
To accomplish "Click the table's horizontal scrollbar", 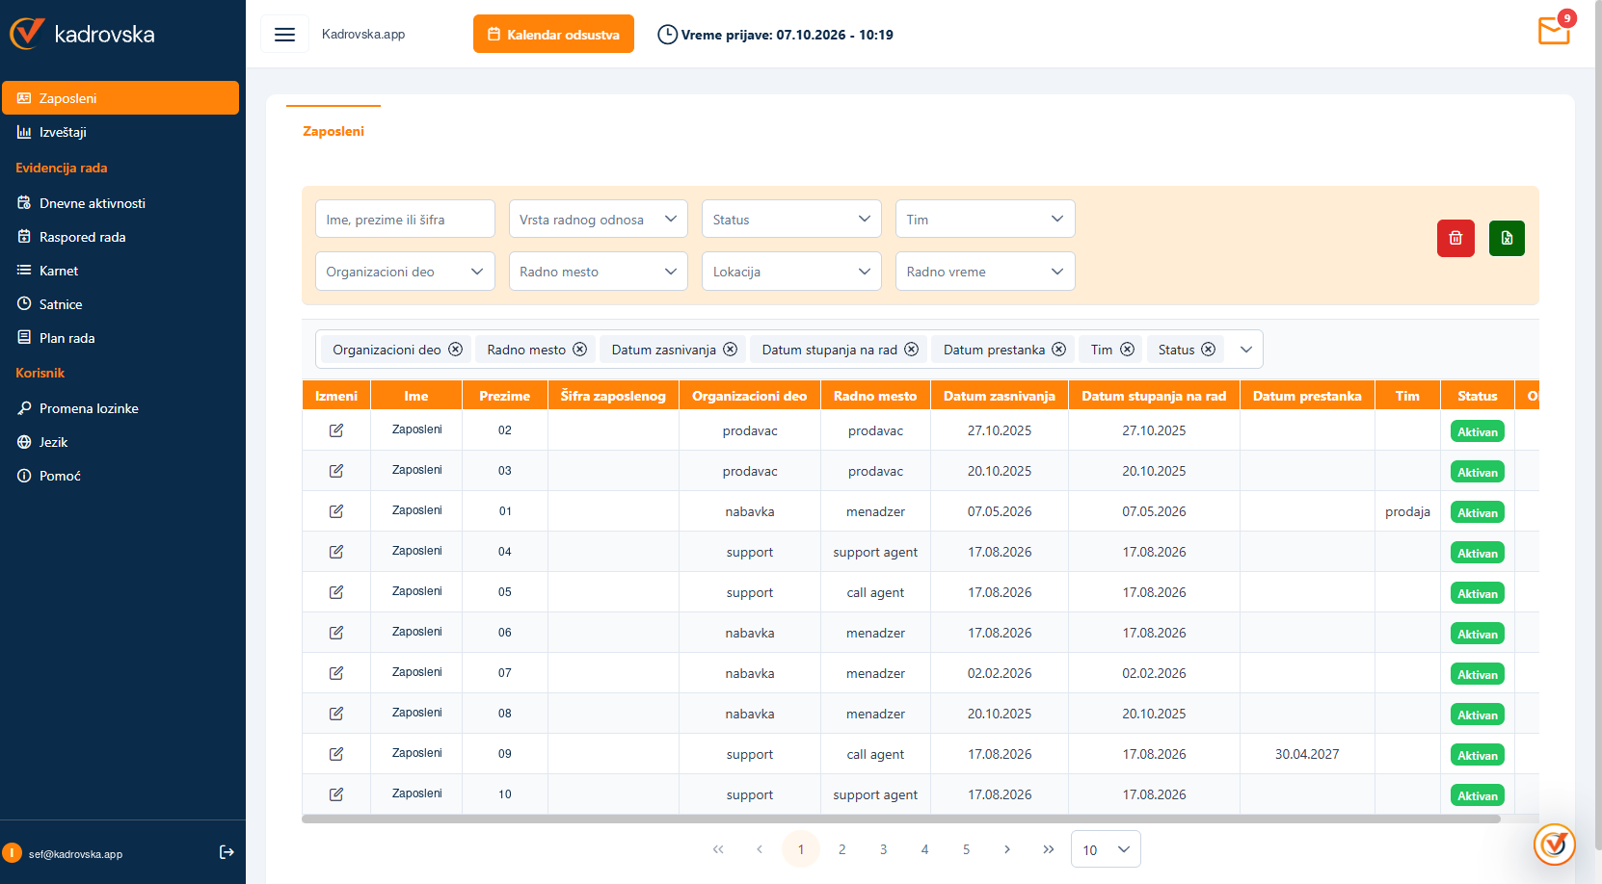I will click(x=901, y=819).
